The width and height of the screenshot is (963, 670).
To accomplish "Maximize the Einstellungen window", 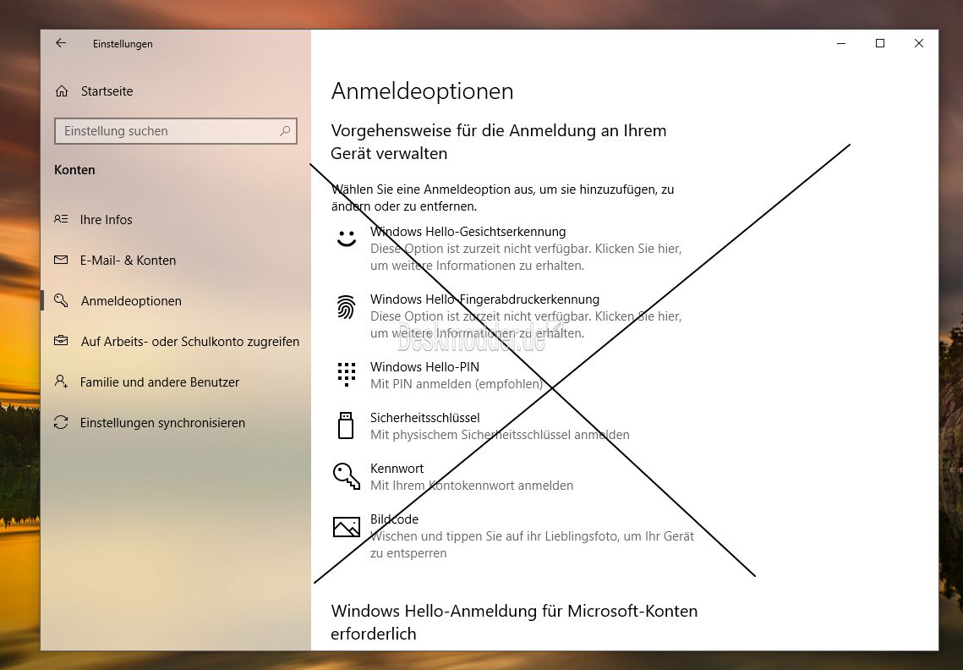I will 880,43.
